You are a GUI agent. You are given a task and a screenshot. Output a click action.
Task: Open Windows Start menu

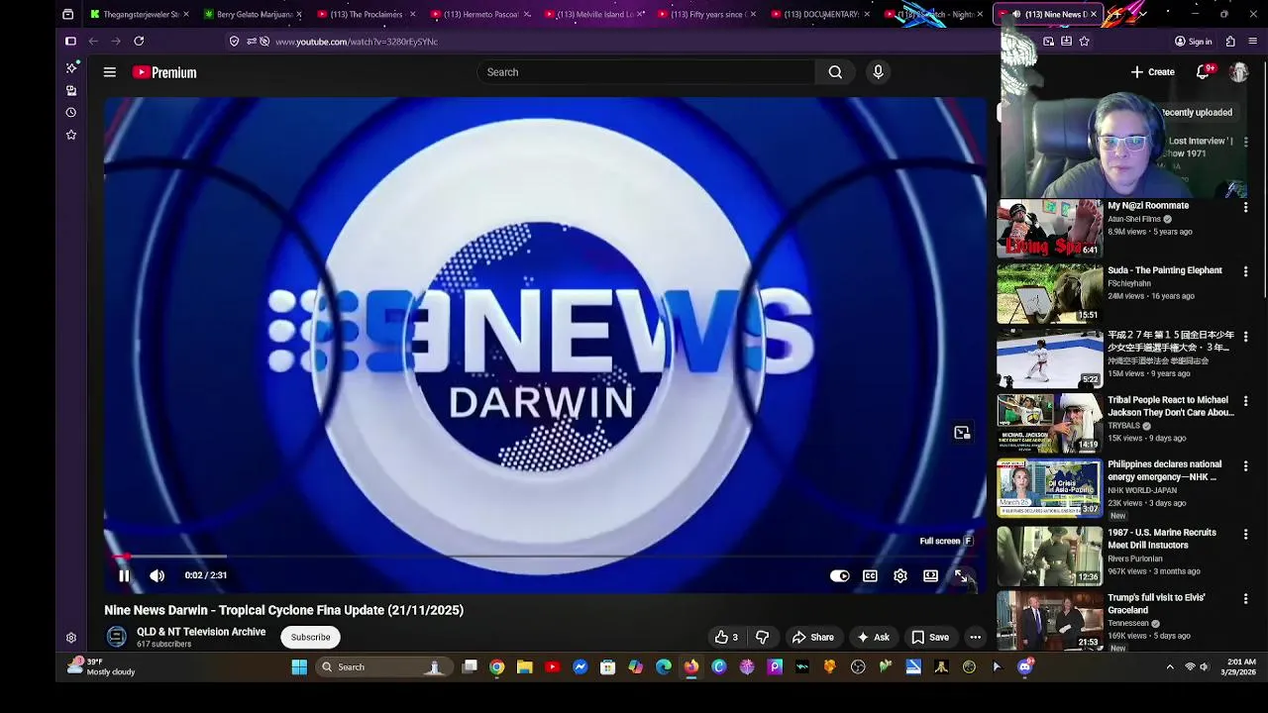[x=299, y=667]
